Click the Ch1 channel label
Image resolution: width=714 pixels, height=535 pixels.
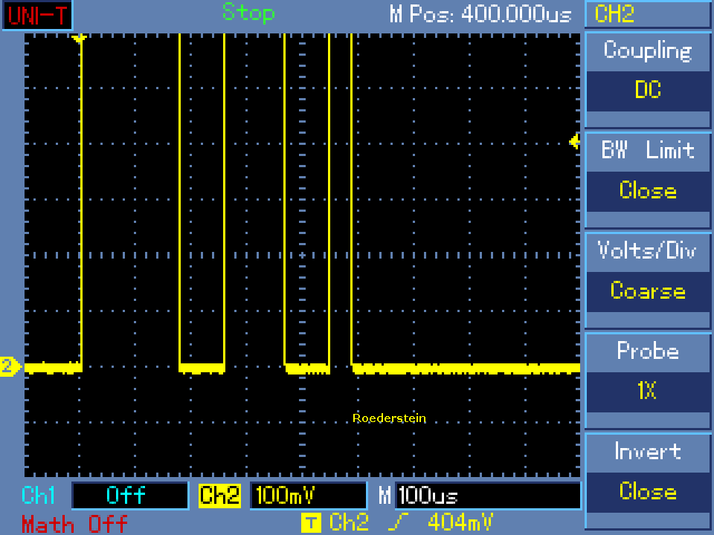(x=38, y=495)
